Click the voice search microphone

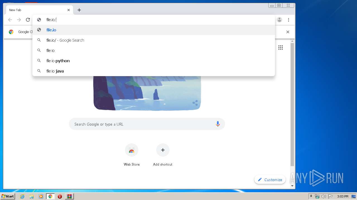[x=218, y=124]
